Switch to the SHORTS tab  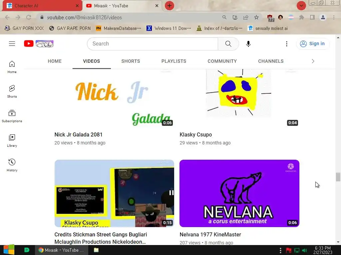[131, 61]
